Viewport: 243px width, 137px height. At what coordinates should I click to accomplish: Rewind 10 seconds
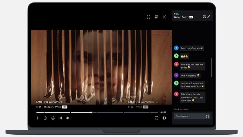[x=45, y=118]
